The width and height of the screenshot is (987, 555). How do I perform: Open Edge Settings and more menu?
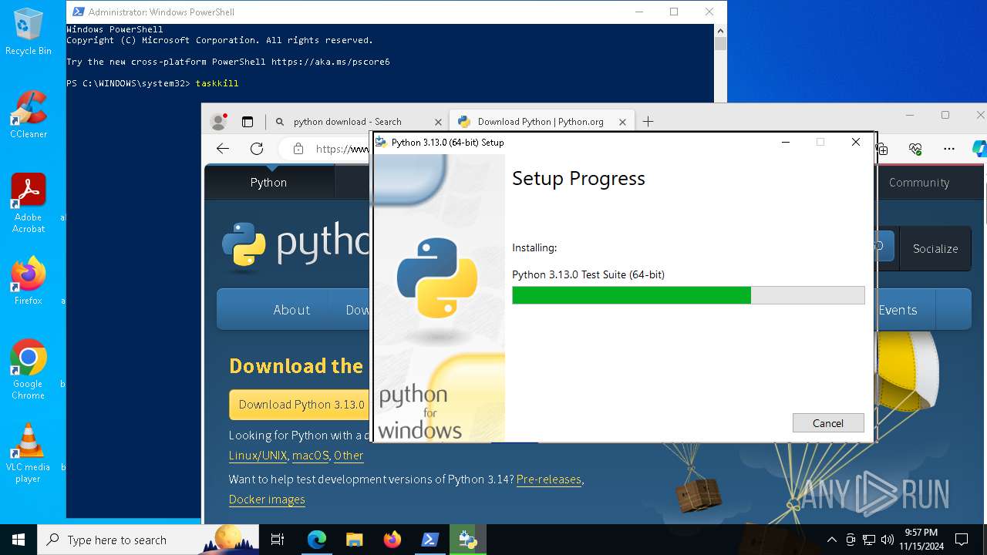click(x=949, y=149)
